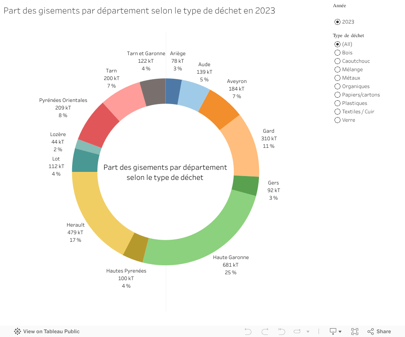Click the Share icon
Viewport: 405px width, 337px height.
pos(371,332)
